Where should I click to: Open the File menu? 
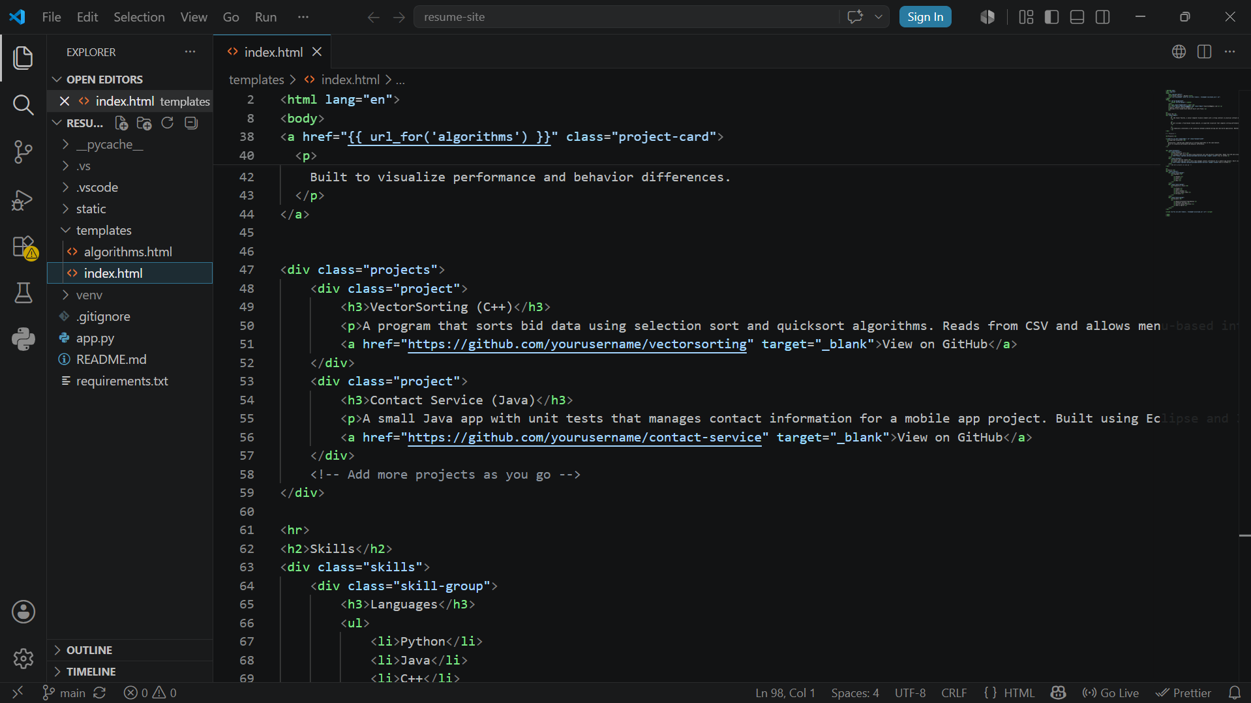pos(52,17)
